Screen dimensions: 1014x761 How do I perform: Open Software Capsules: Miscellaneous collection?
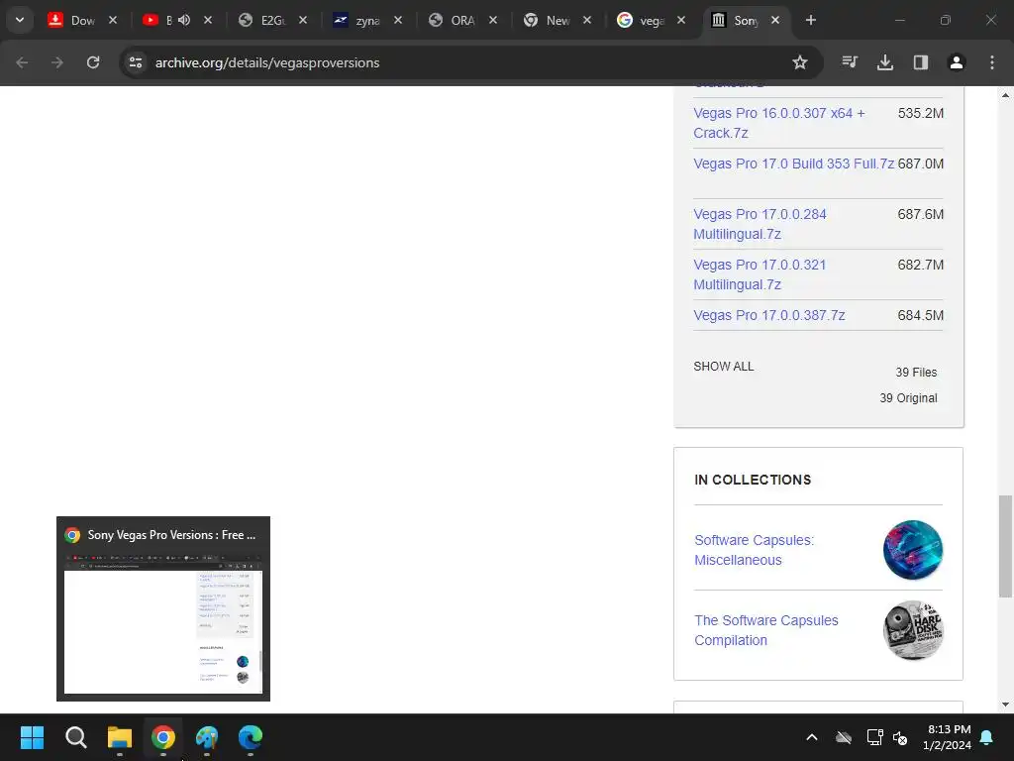[x=754, y=550]
